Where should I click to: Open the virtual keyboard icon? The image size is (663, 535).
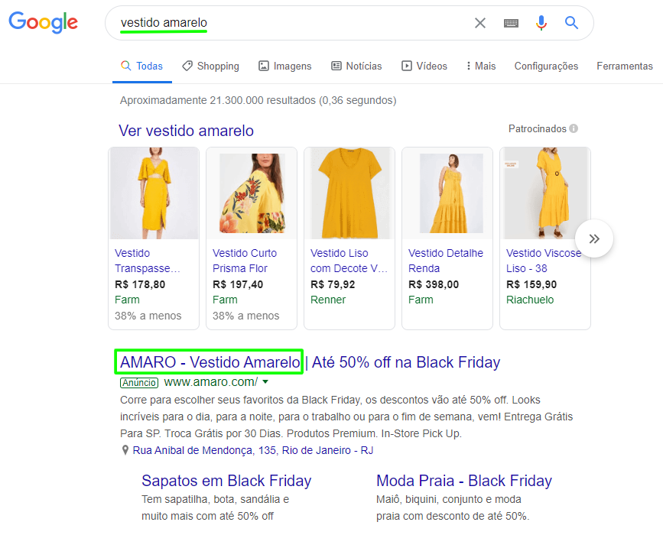[x=511, y=23]
